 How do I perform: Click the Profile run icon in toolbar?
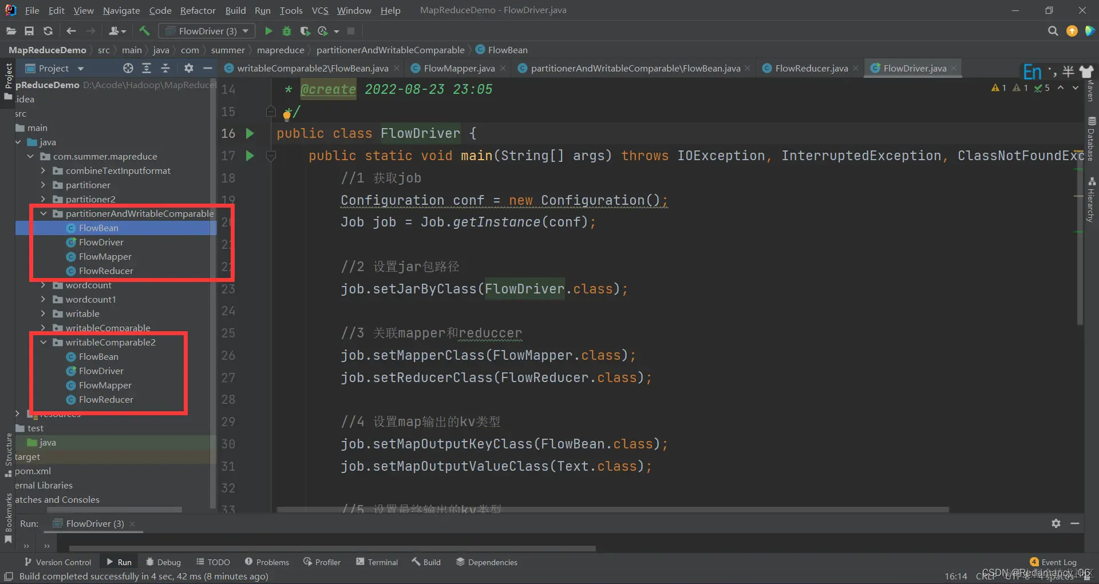coord(323,31)
